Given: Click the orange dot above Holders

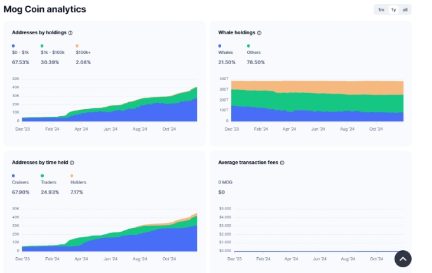Looking at the screenshot, I should point(72,176).
